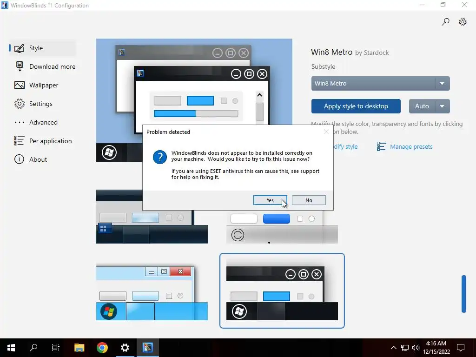Viewport: 476px width, 357px height.
Task: Click the Wallpaper picture icon
Action: pyautogui.click(x=20, y=86)
